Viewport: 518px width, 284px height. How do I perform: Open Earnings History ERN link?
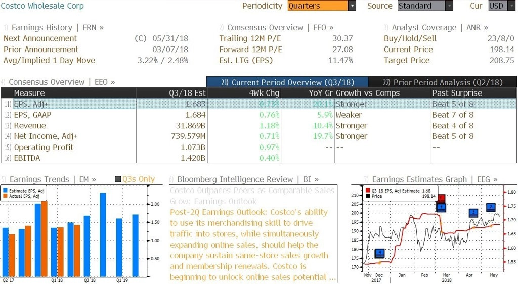(x=54, y=28)
